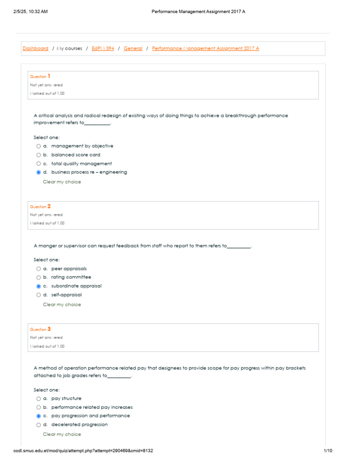Select 'management by objective' radio option
Viewport: 346px width, 462px height.
pyautogui.click(x=39, y=146)
